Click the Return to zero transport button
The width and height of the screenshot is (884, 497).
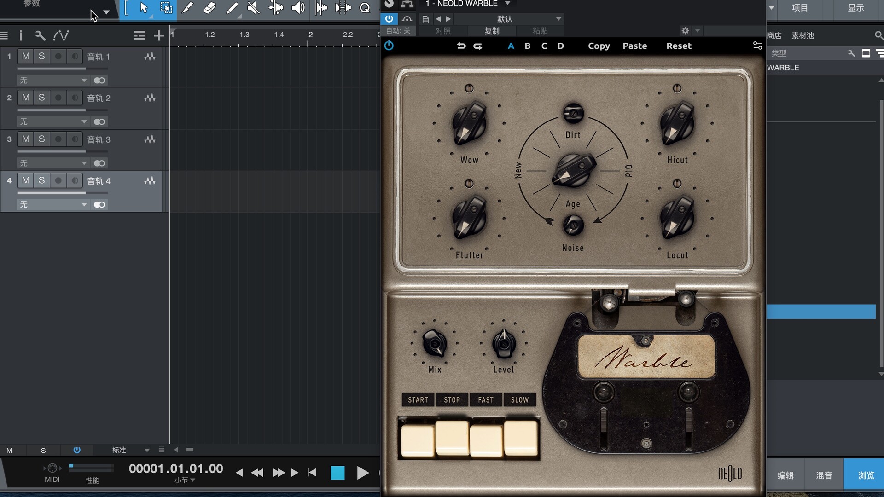pyautogui.click(x=312, y=473)
